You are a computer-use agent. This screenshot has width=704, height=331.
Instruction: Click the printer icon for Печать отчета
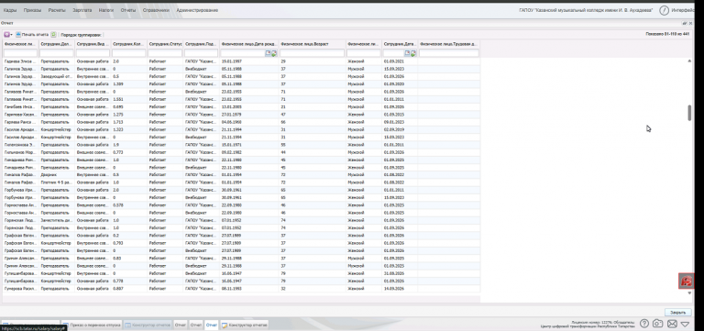[x=18, y=34]
